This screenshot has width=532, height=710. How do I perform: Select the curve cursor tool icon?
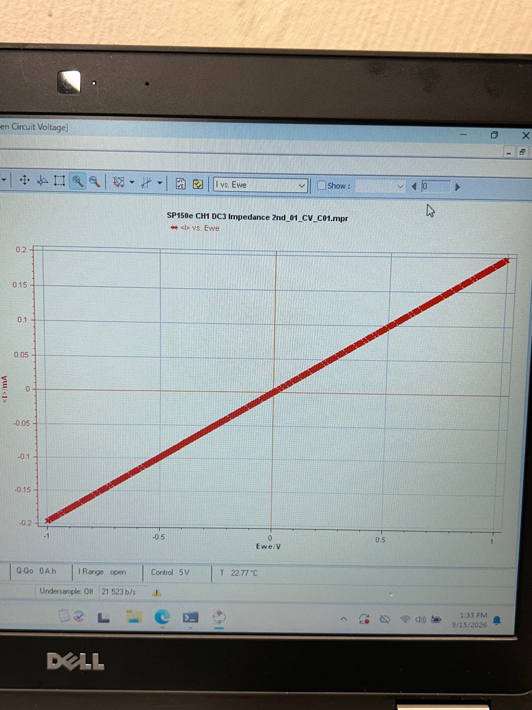[x=42, y=180]
